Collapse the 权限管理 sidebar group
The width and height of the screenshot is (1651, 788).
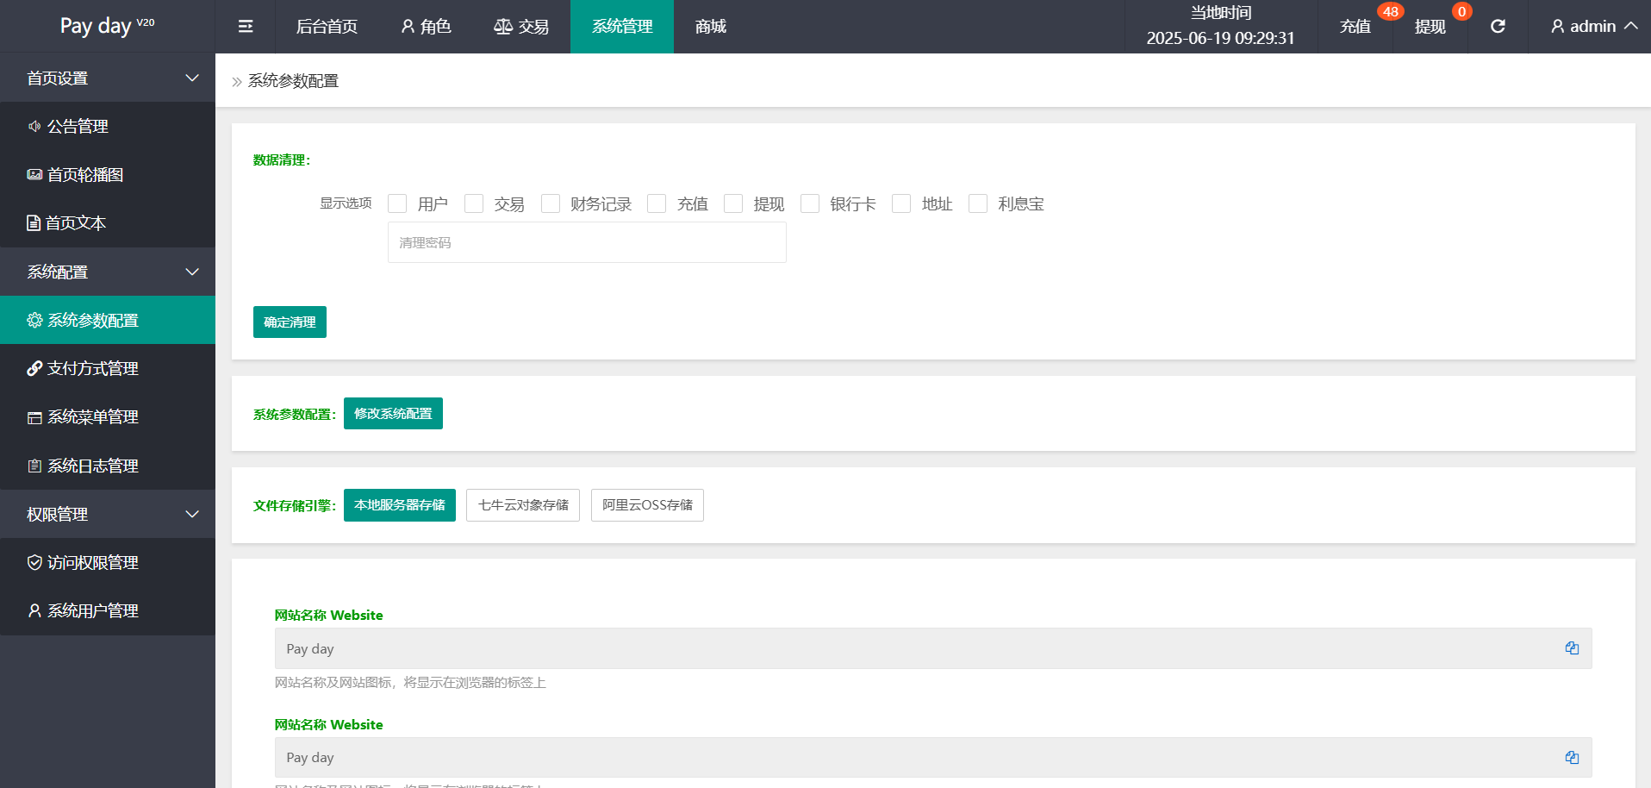(108, 514)
